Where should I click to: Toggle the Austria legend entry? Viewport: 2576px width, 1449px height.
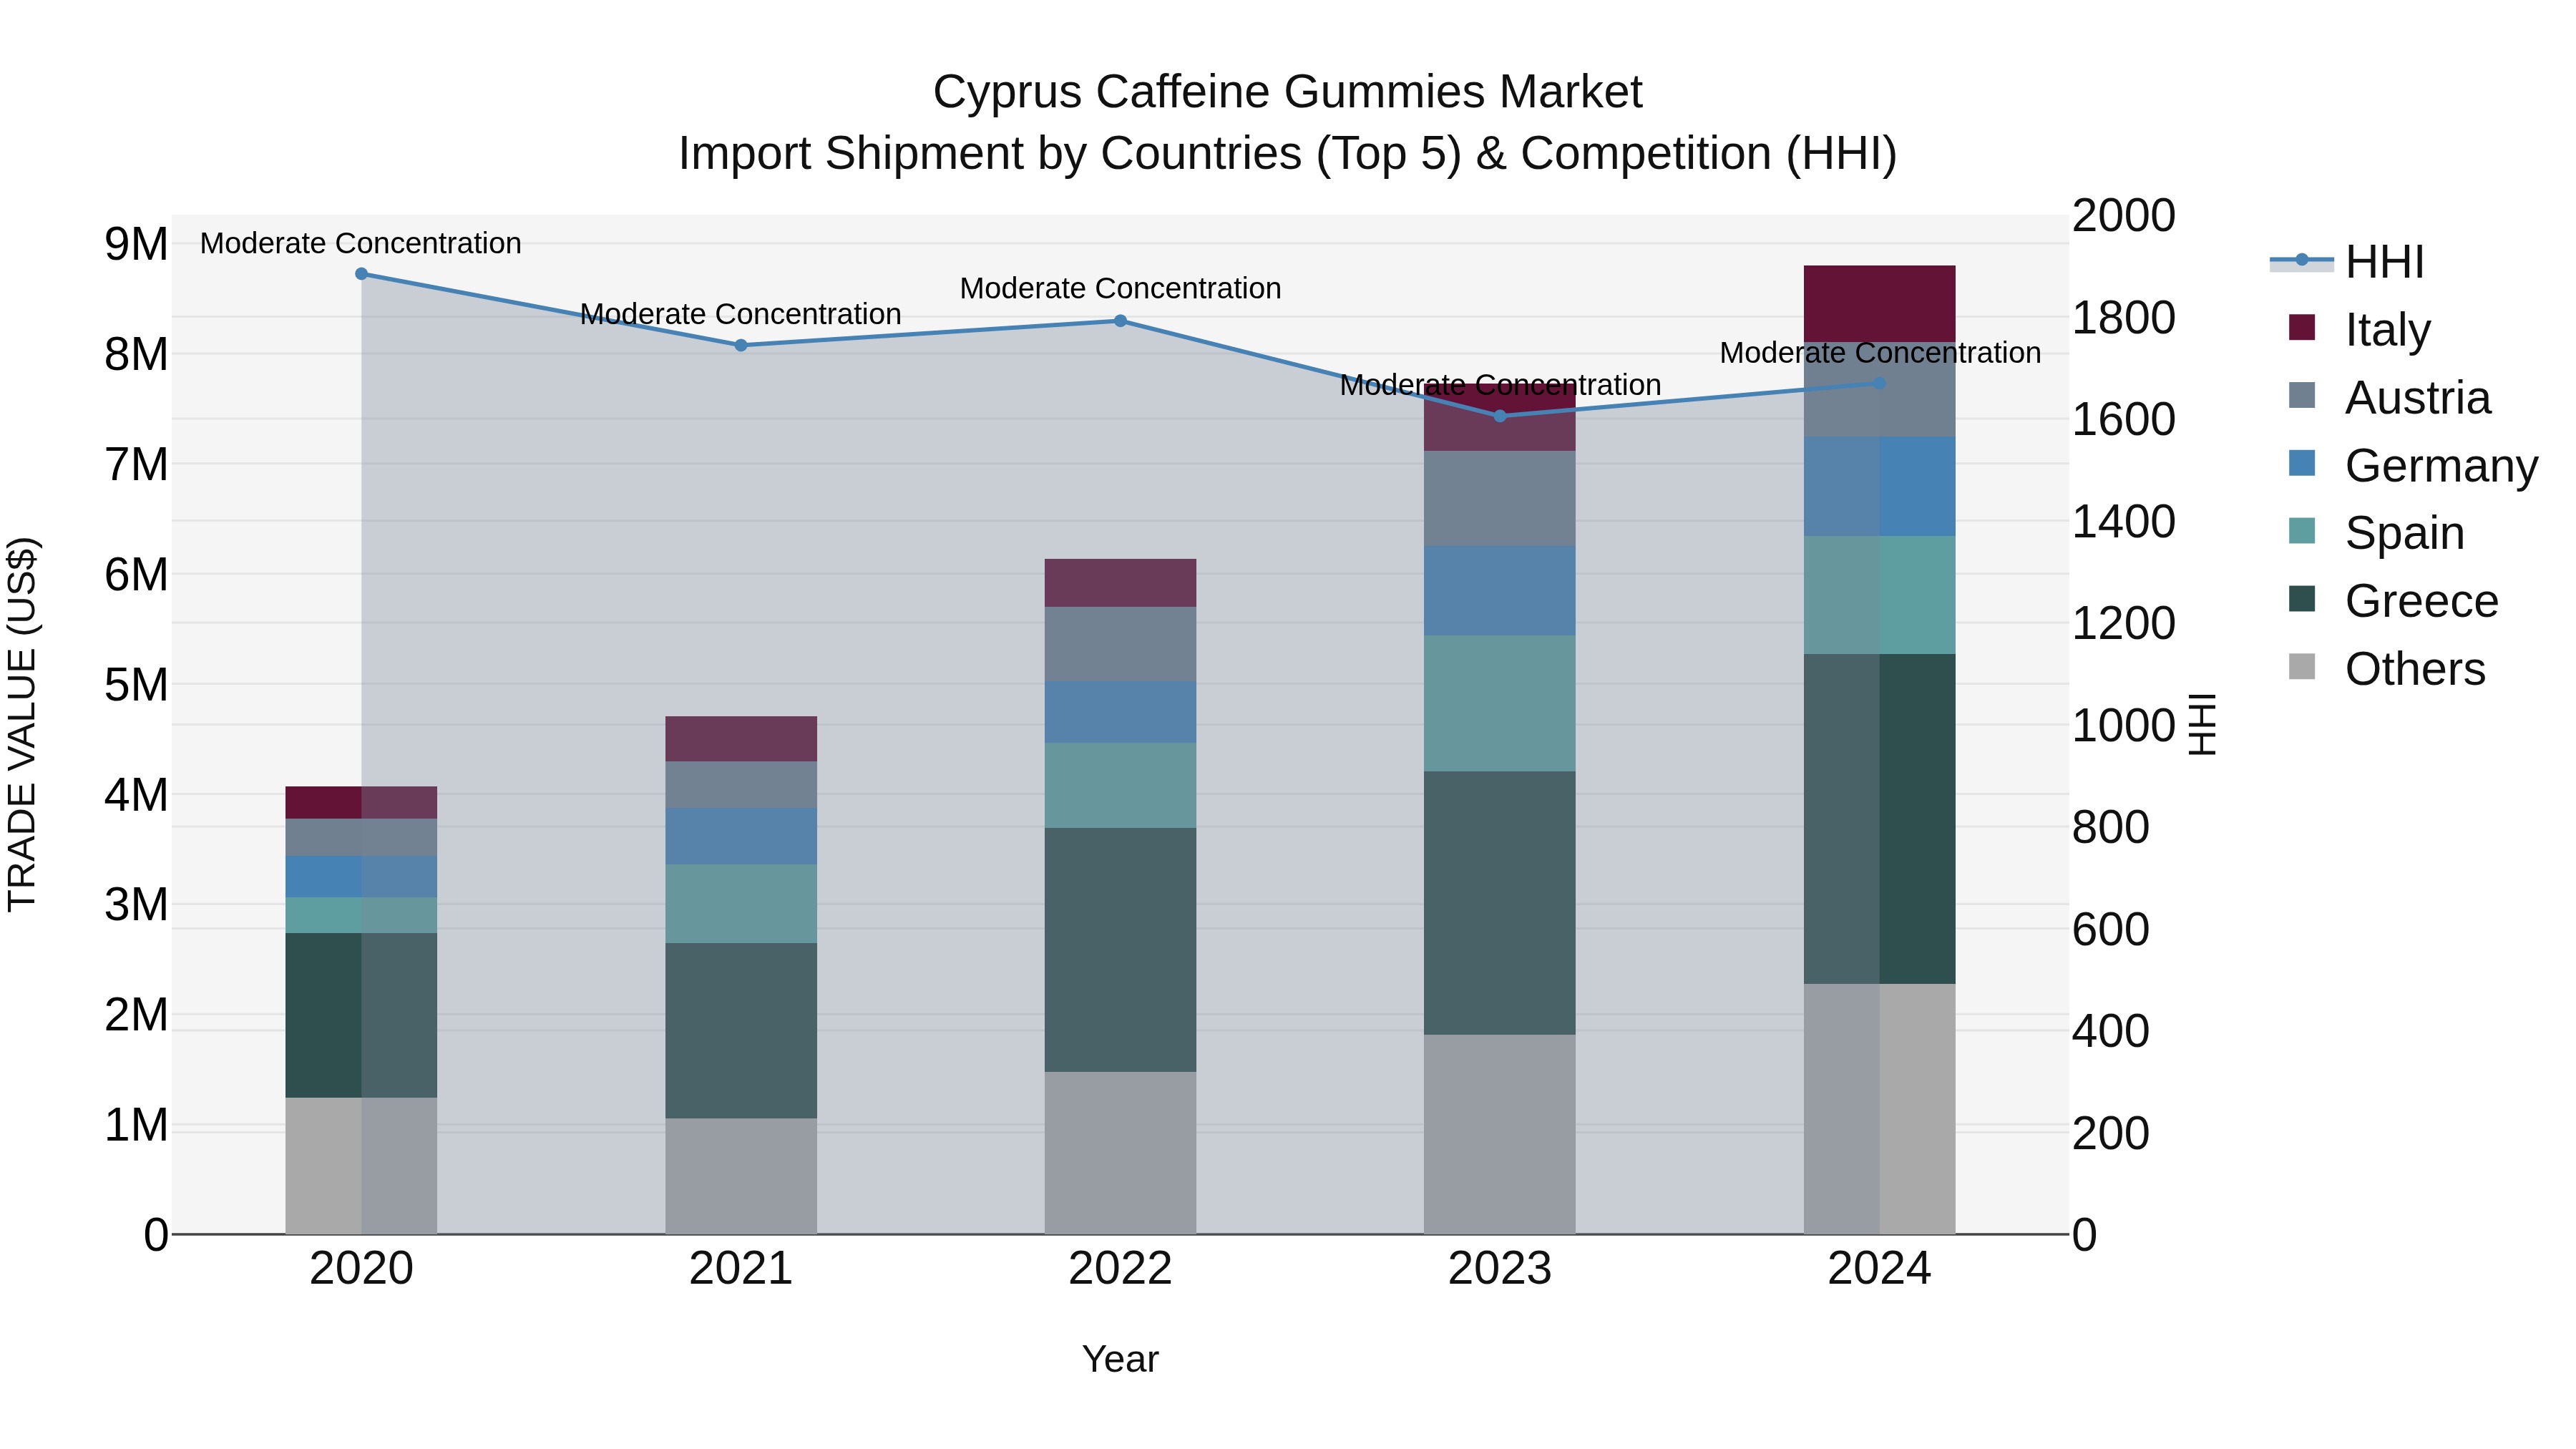[2389, 397]
